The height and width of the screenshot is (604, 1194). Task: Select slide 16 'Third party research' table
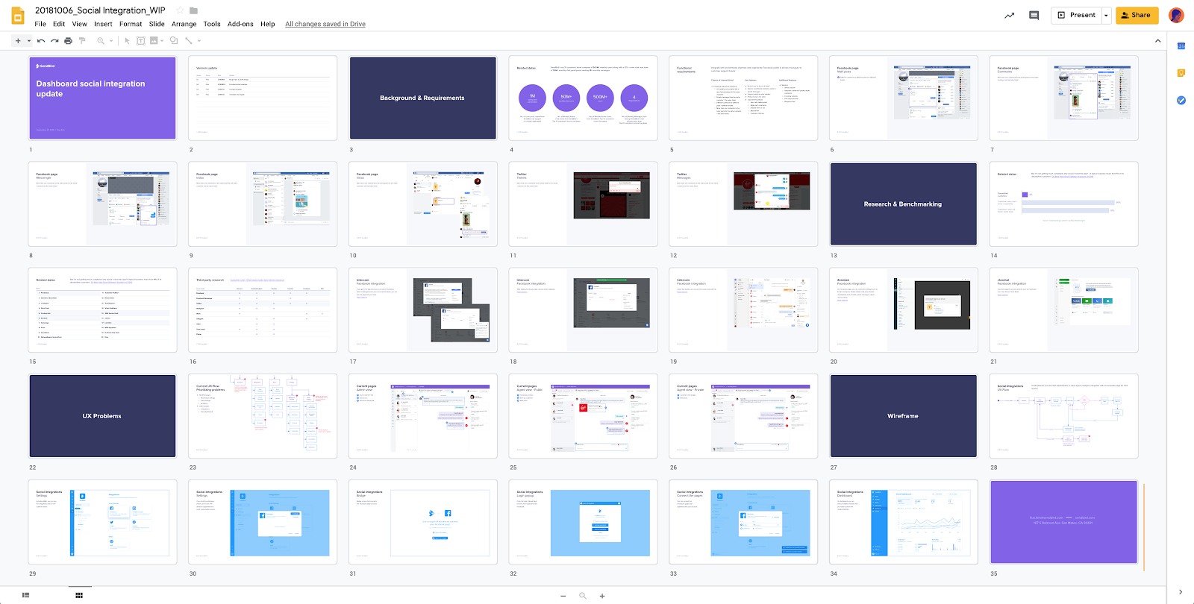263,310
